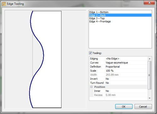Viewport: 157px width, 114px height.
Task: Select Edge 1 – Bottom in list
Action: (120, 12)
